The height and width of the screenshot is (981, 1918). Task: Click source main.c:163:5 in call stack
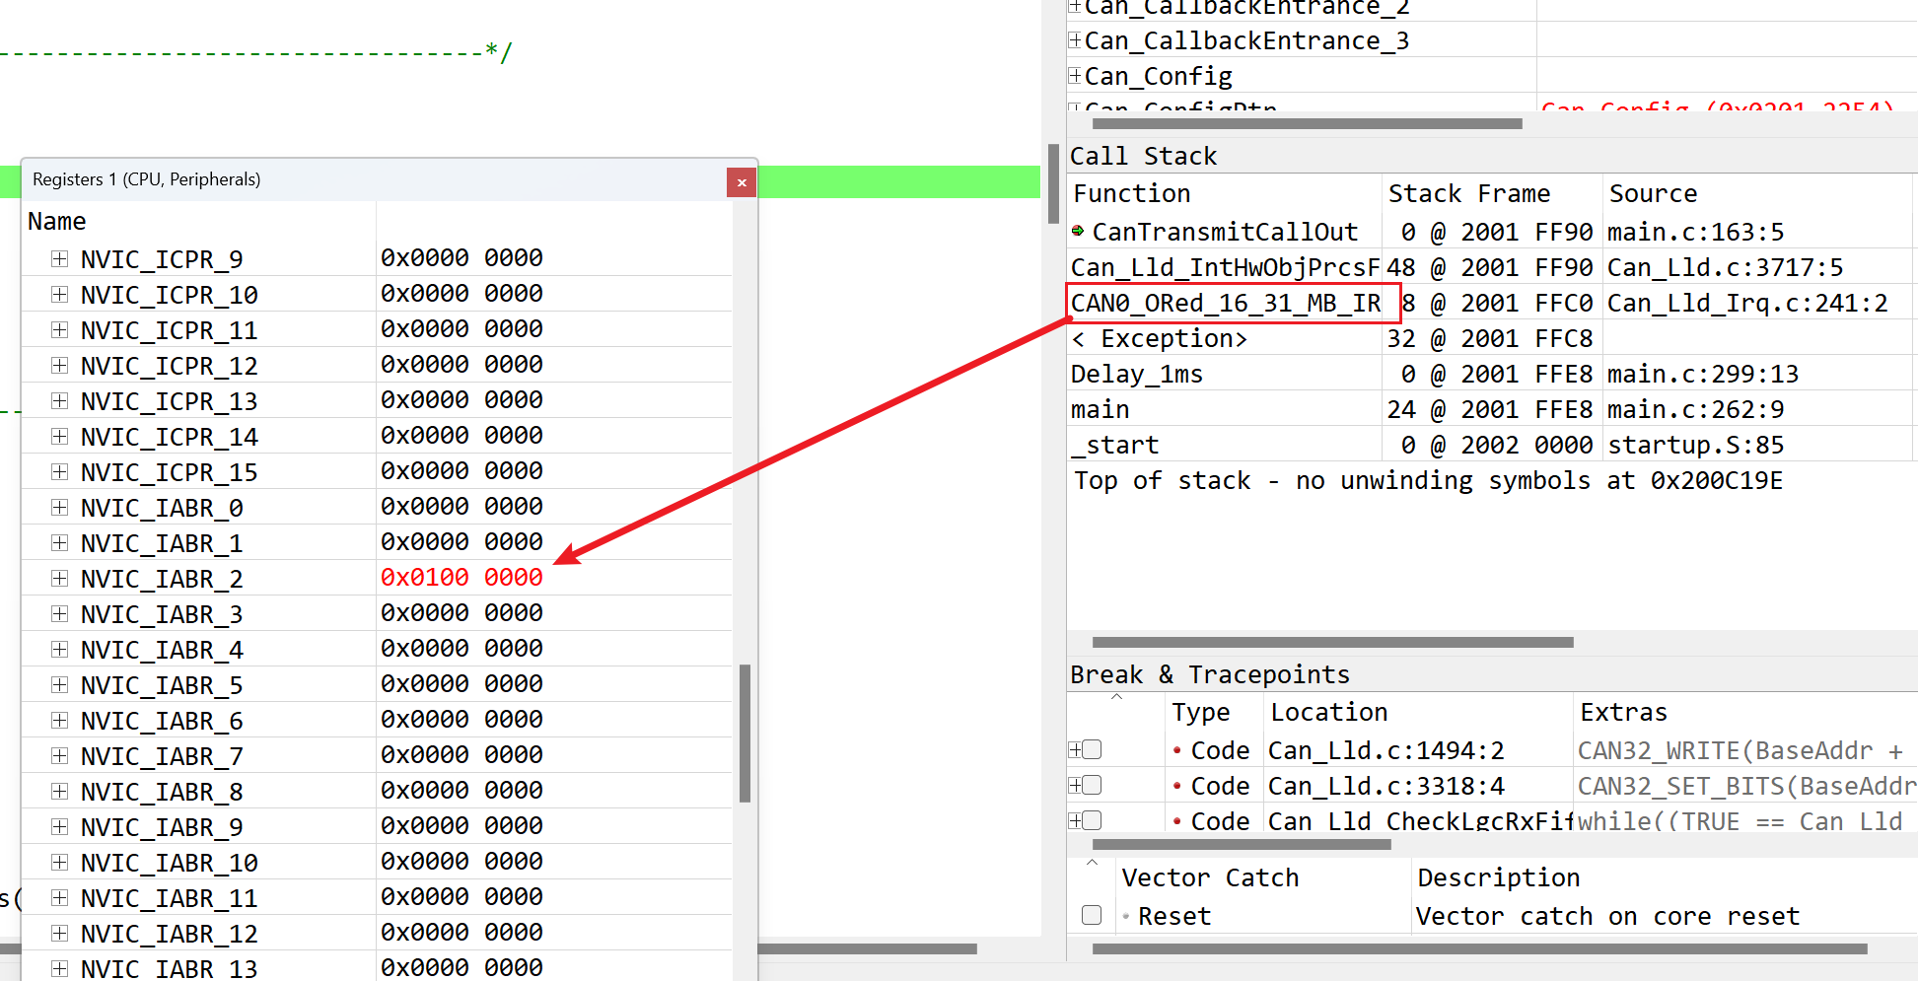(x=1696, y=232)
